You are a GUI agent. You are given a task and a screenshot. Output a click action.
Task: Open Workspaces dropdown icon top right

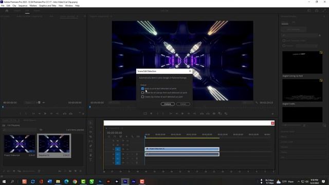coord(309,10)
